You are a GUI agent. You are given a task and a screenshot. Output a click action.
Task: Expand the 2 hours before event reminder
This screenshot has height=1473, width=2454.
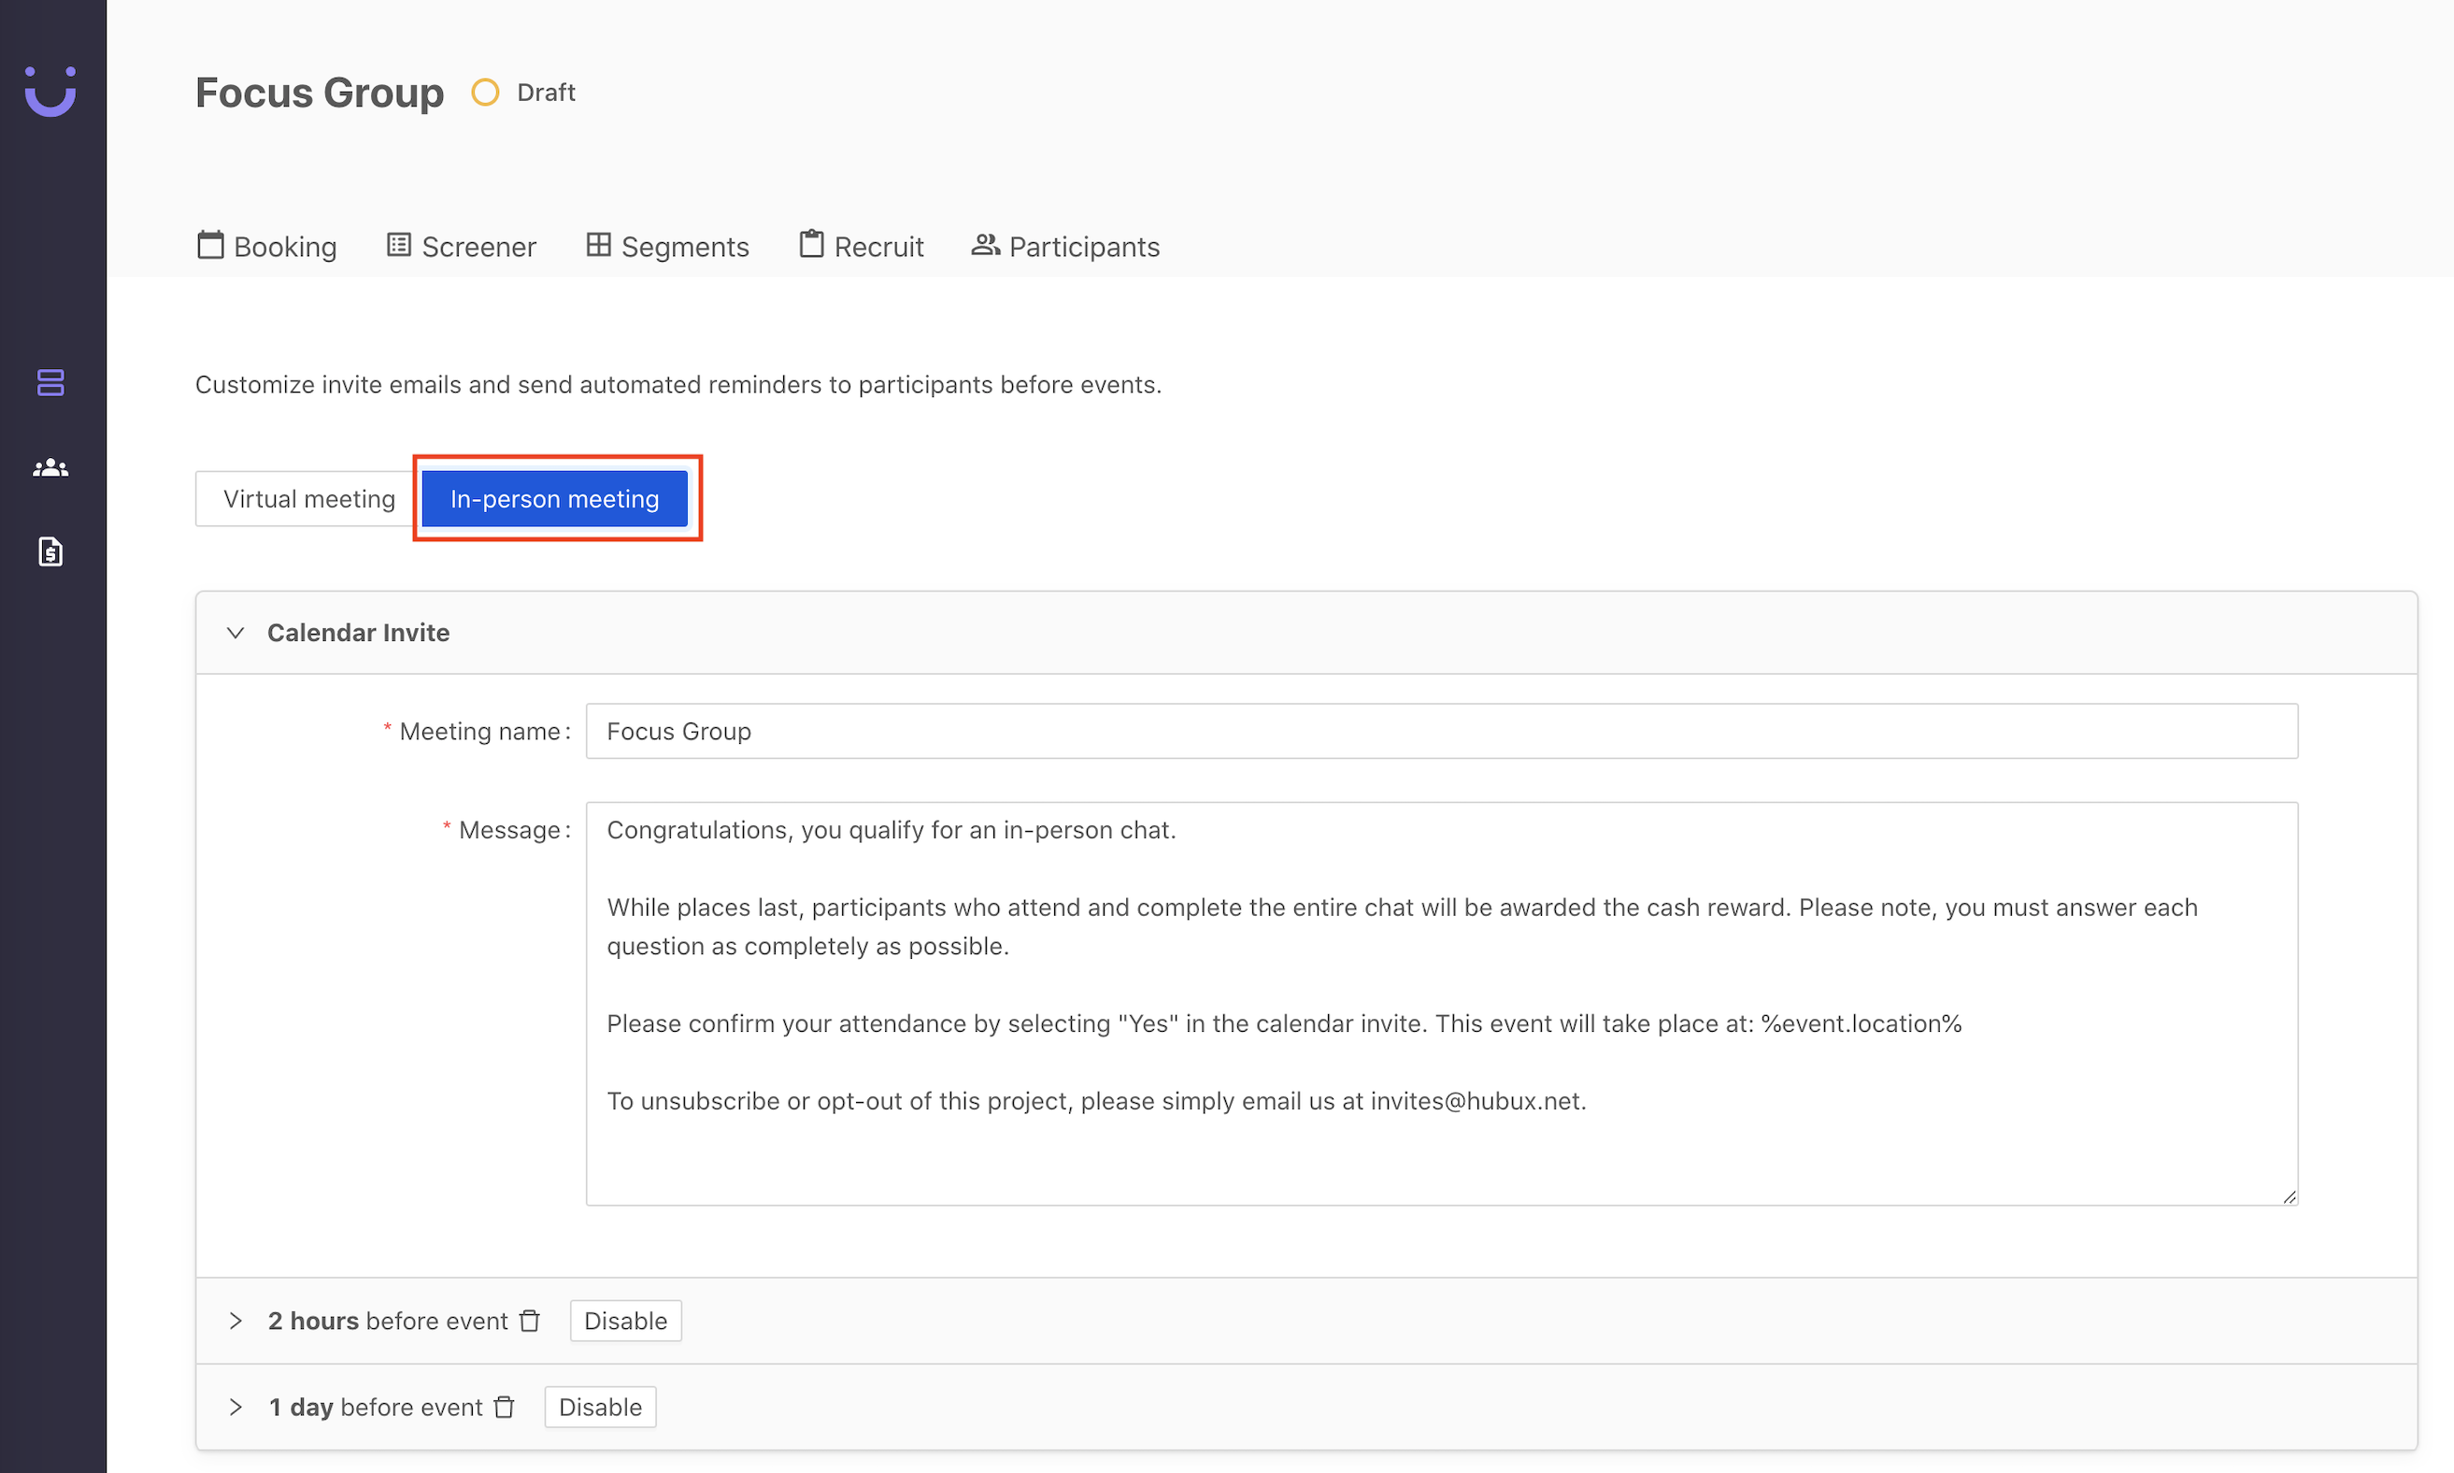point(235,1320)
